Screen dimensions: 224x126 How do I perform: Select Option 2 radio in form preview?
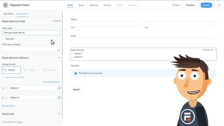coord(72,57)
